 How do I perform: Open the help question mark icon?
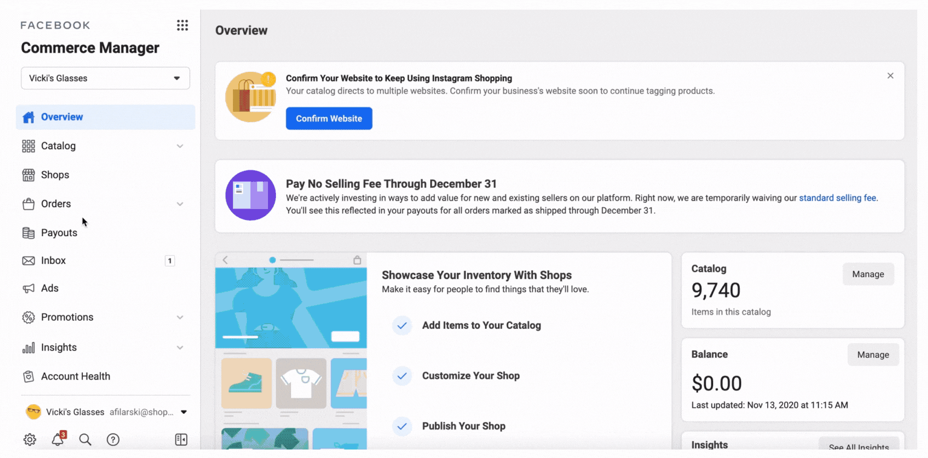click(113, 440)
